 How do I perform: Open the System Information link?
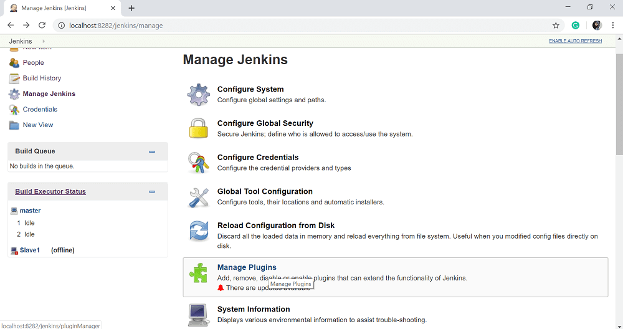(254, 309)
